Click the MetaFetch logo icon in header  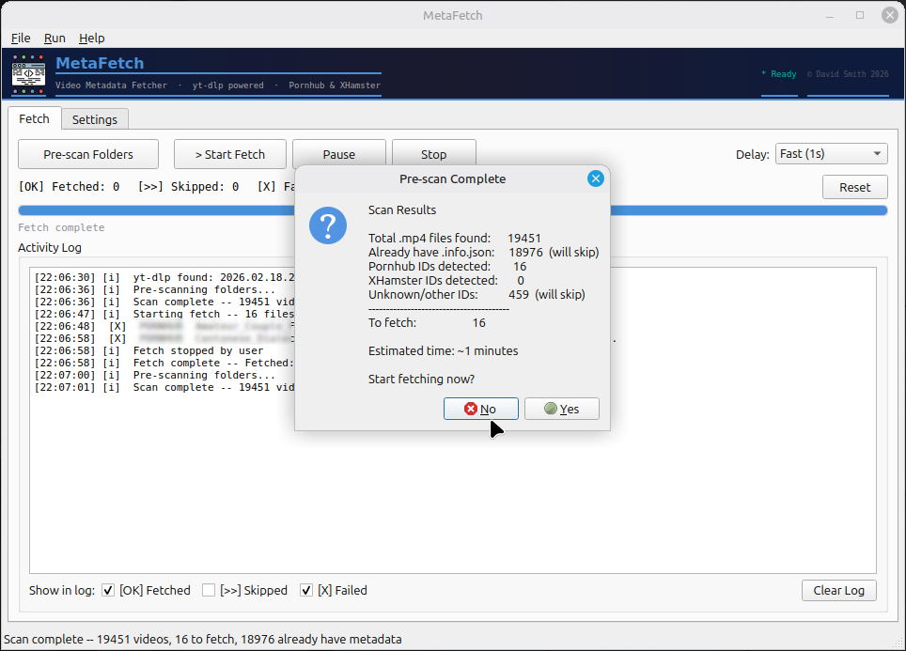(x=28, y=73)
